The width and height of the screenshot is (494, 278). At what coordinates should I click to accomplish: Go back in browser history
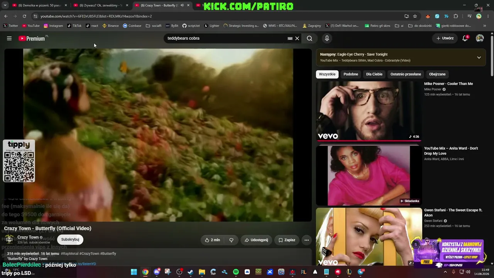(x=6, y=16)
